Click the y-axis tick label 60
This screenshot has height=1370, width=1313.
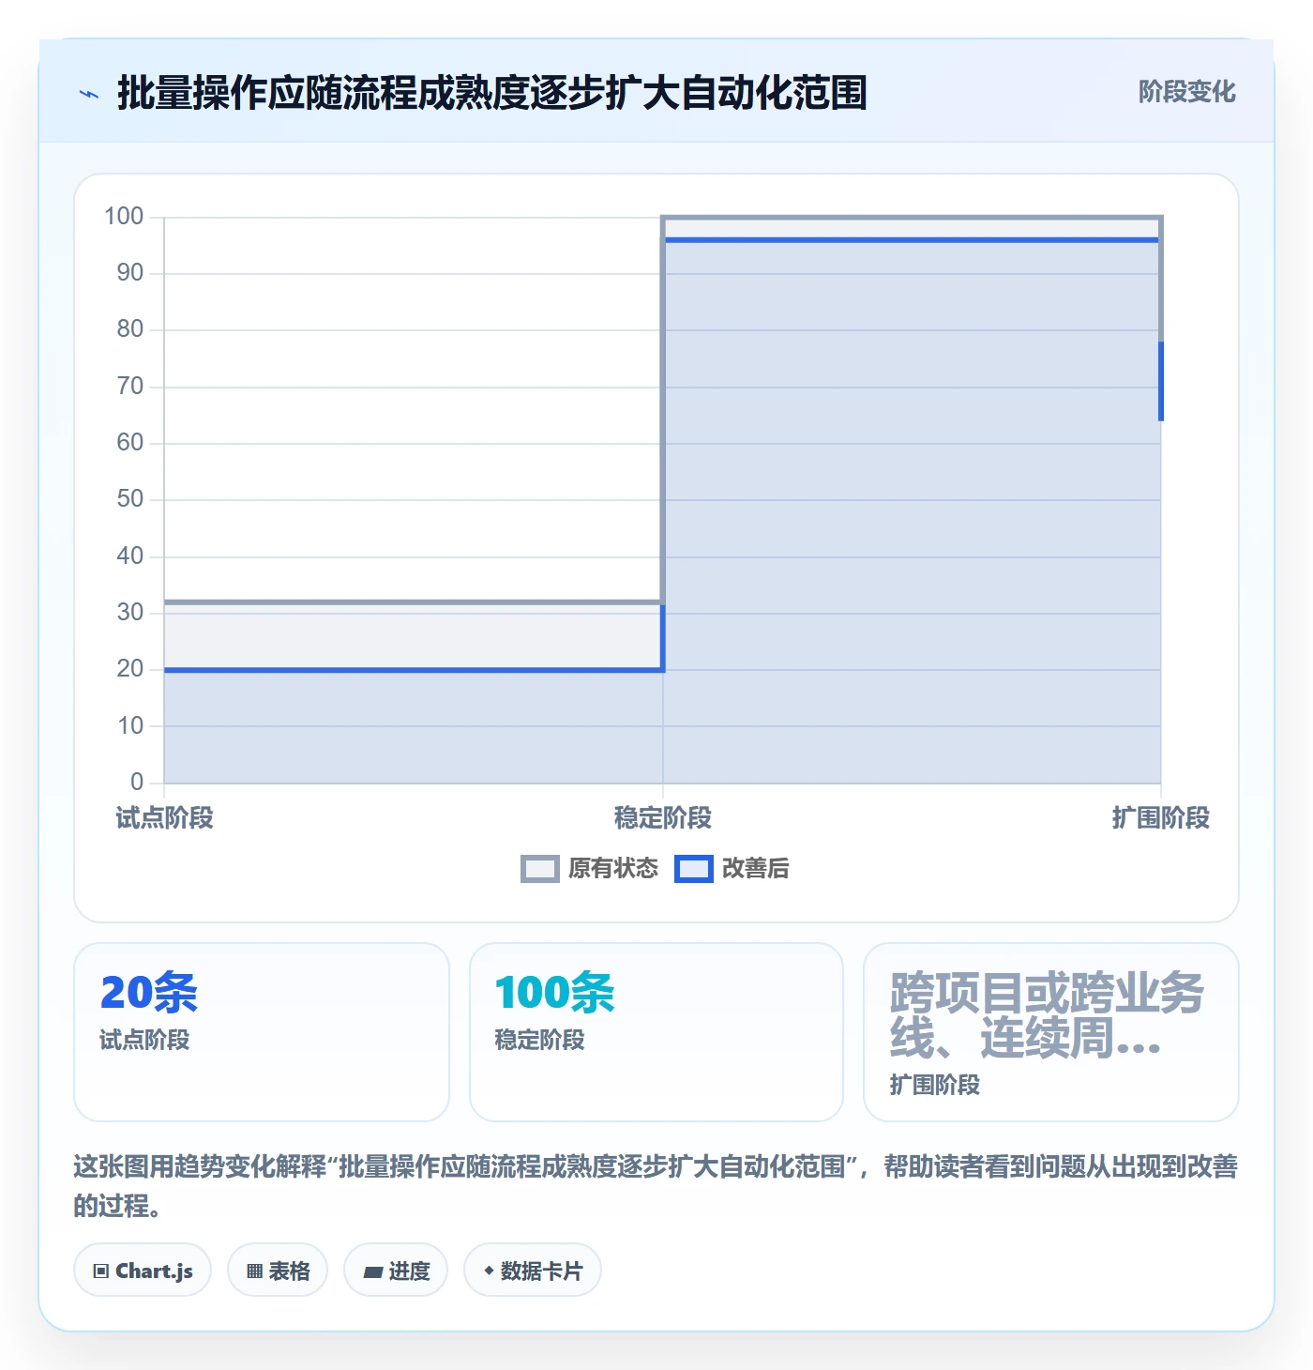[130, 443]
